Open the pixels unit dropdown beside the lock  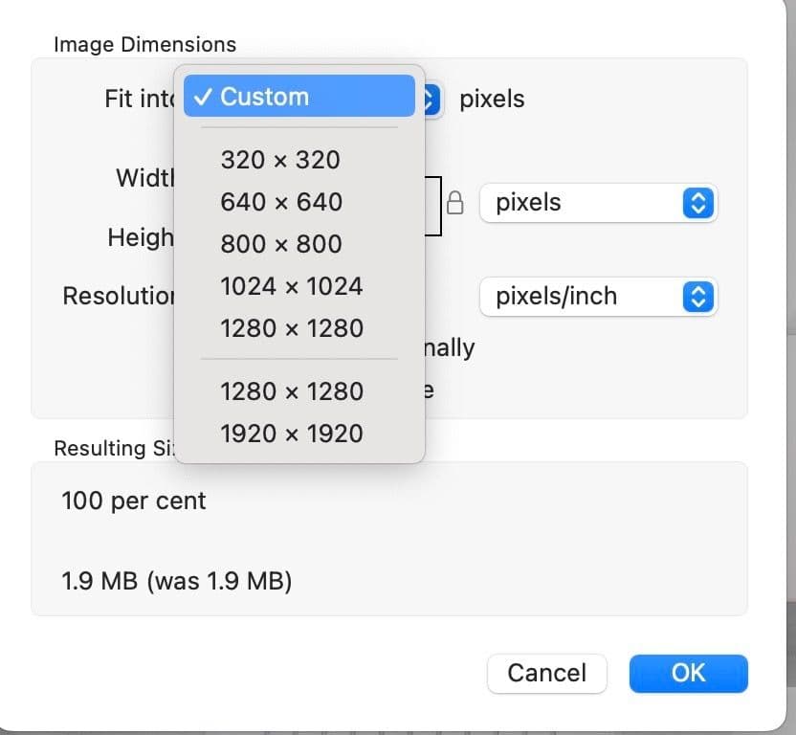click(598, 203)
